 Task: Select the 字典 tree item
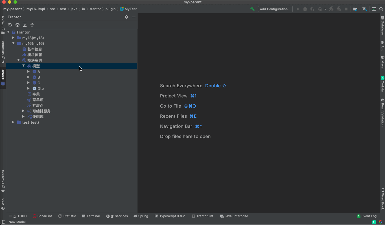pyautogui.click(x=72, y=94)
